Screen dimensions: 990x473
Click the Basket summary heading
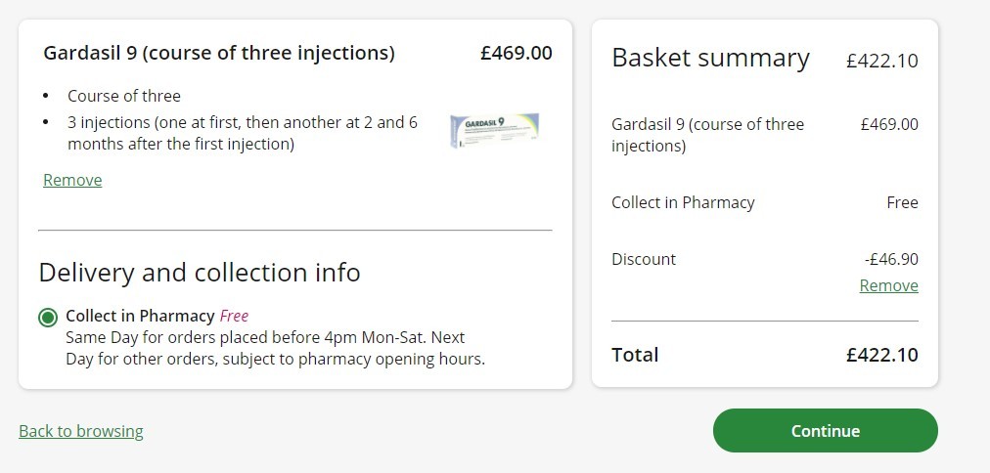710,58
